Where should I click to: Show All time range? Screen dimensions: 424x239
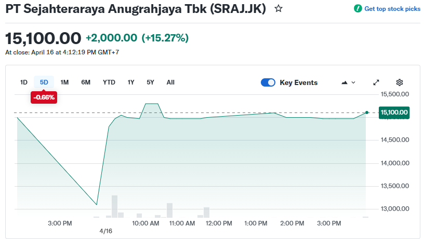[x=170, y=82]
